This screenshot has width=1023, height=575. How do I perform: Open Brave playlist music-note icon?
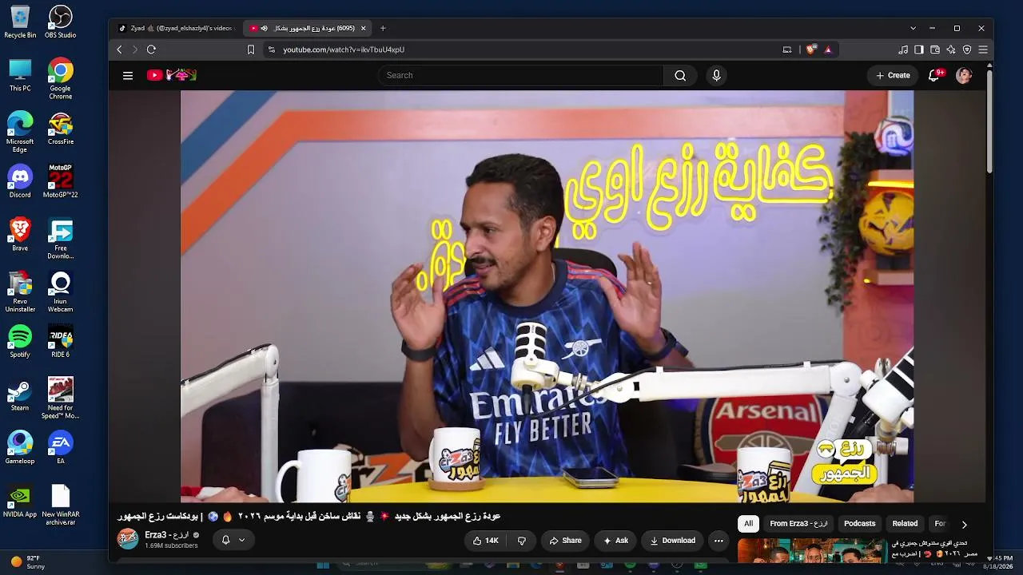903,50
